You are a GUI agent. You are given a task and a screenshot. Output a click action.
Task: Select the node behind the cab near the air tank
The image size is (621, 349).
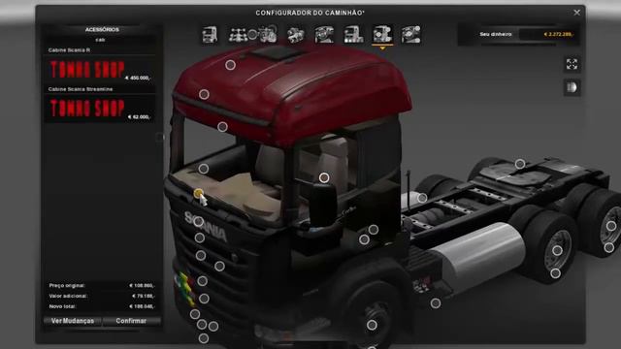(422, 198)
